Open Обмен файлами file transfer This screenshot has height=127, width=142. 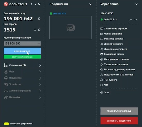(x=111, y=34)
